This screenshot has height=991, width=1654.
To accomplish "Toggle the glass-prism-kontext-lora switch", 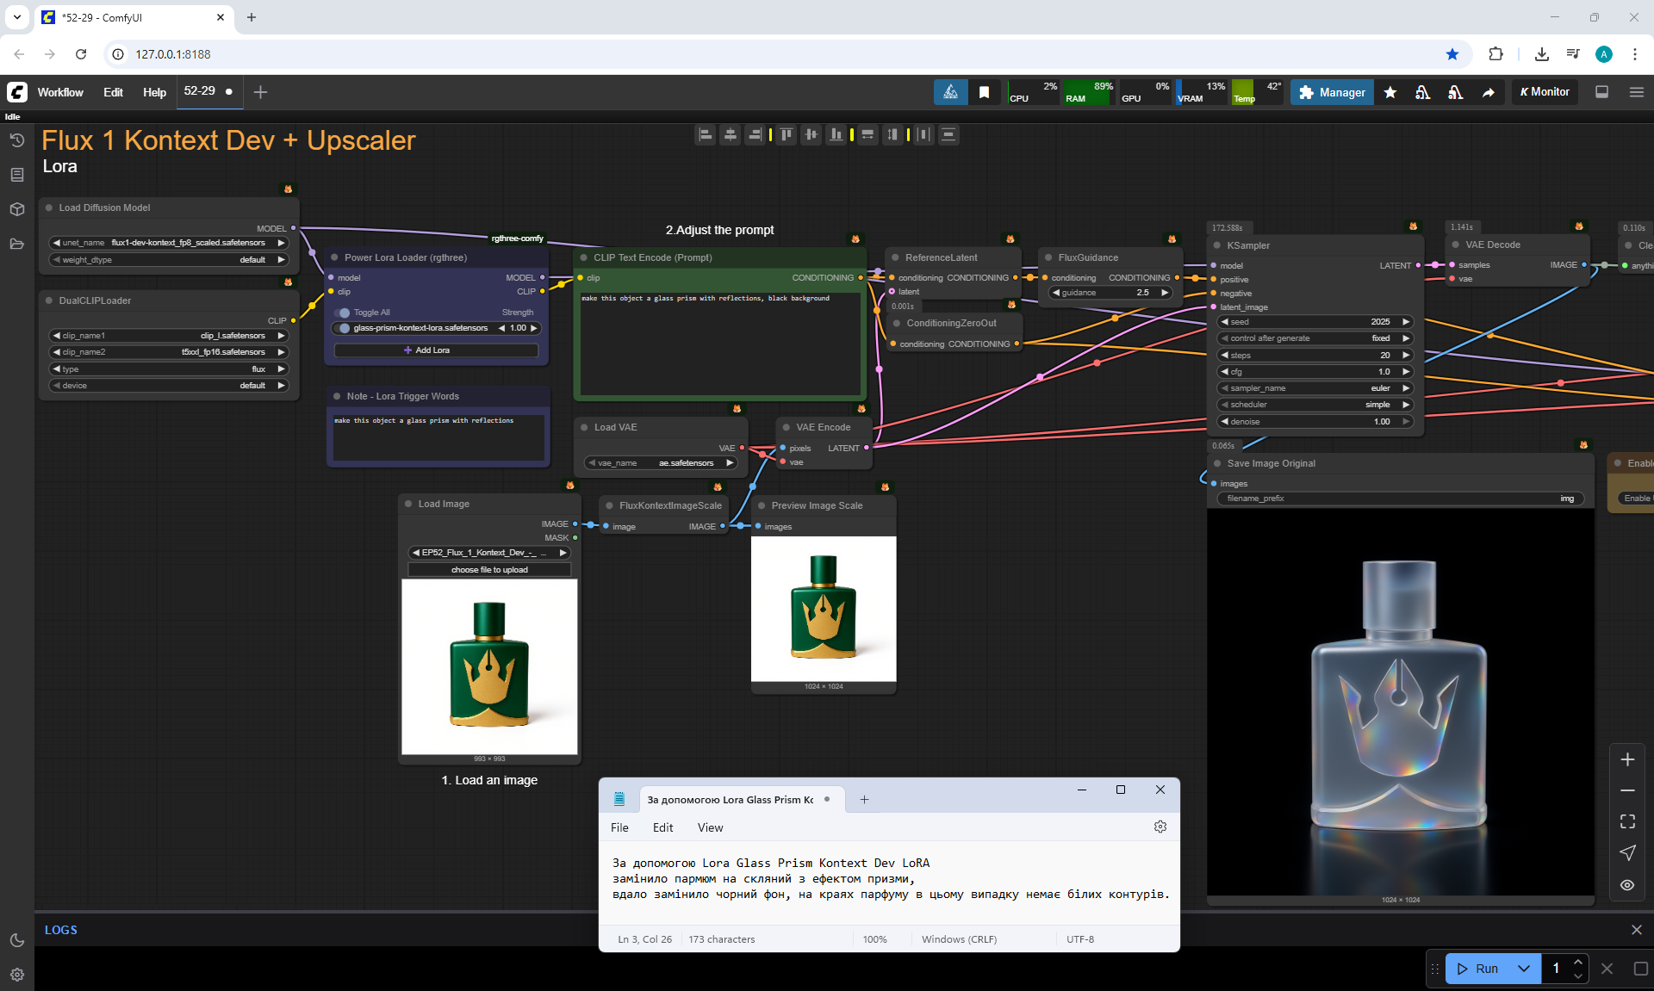I will click(345, 328).
